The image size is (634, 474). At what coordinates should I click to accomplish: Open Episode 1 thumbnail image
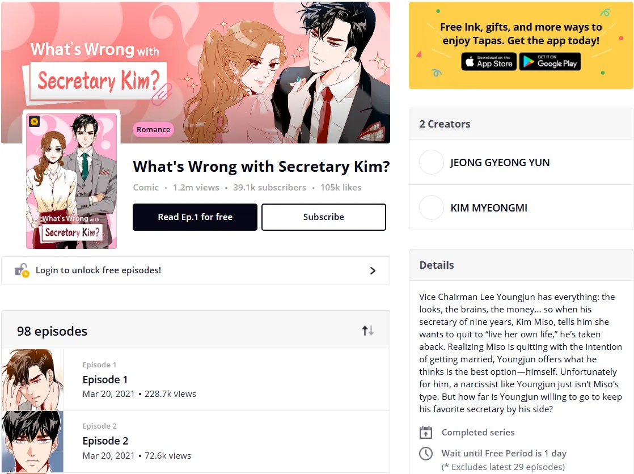pyautogui.click(x=32, y=380)
